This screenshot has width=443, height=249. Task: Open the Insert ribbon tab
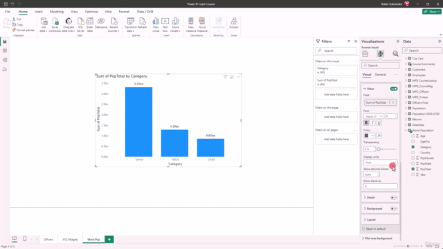click(x=39, y=12)
